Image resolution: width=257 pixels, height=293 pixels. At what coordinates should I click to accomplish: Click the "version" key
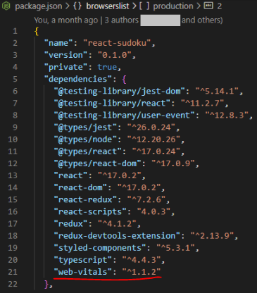coord(66,55)
